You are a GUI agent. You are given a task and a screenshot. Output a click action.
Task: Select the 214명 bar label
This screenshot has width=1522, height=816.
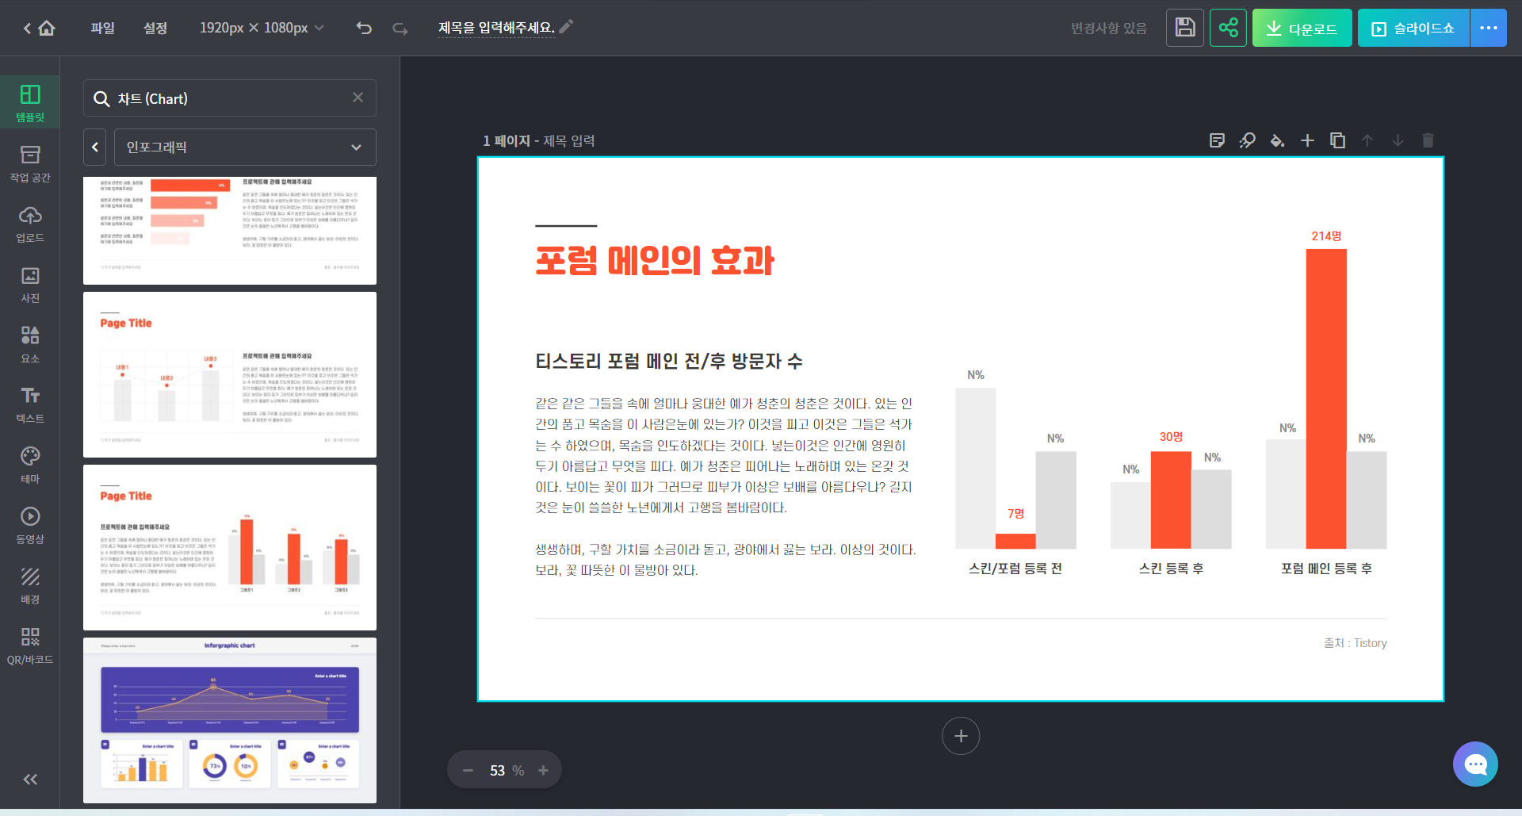point(1326,236)
